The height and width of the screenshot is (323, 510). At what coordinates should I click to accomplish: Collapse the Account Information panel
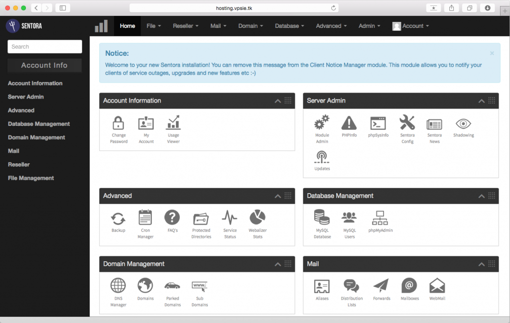point(278,101)
